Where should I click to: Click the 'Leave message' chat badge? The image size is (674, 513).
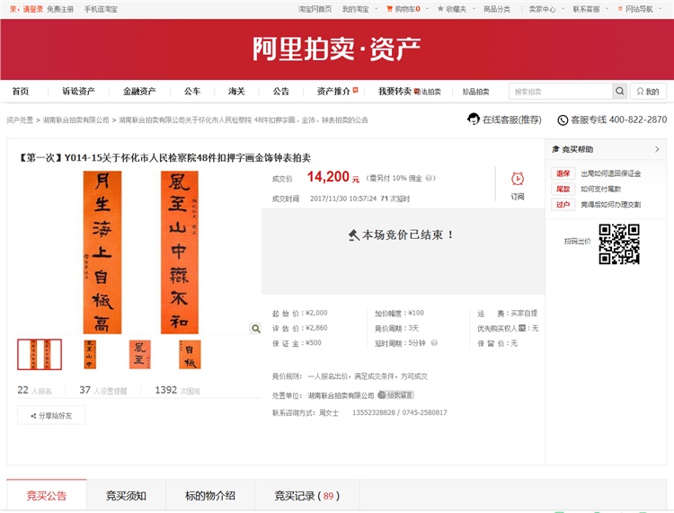[x=395, y=394]
